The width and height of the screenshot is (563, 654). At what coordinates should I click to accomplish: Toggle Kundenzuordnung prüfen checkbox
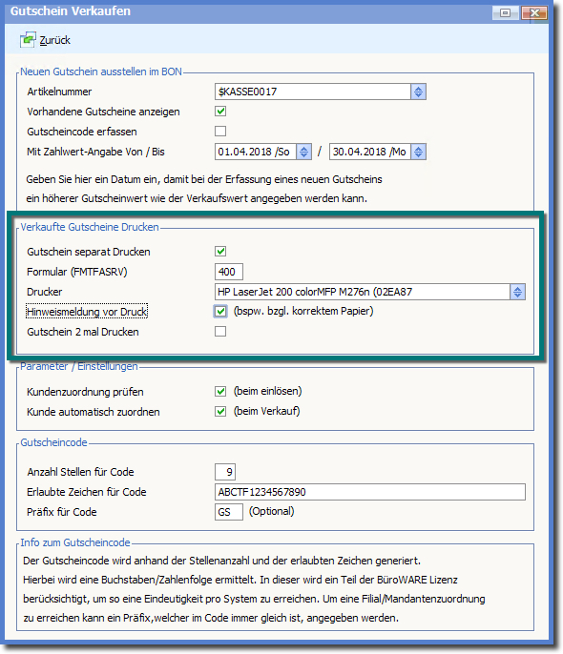tap(220, 392)
